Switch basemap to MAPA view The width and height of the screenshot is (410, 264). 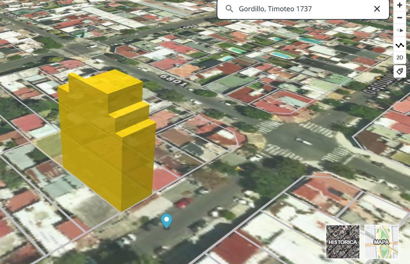[x=381, y=242]
